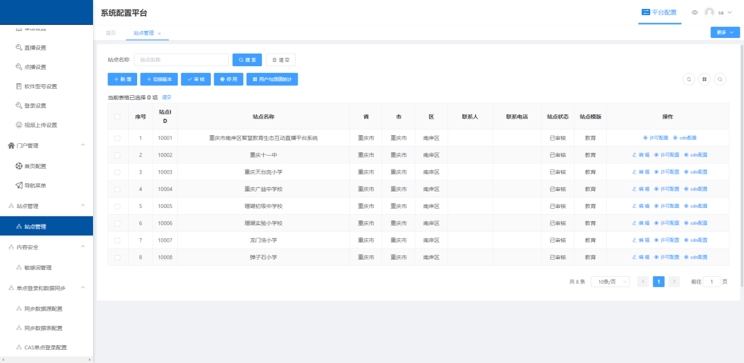Focus the 站点名称 search input

coord(181,60)
